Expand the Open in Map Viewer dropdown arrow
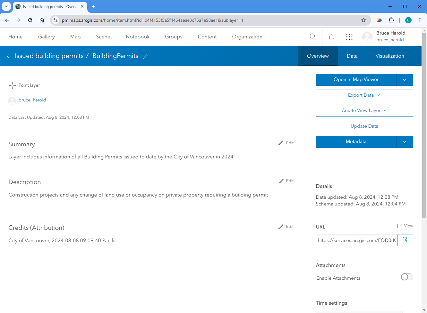 coord(405,80)
